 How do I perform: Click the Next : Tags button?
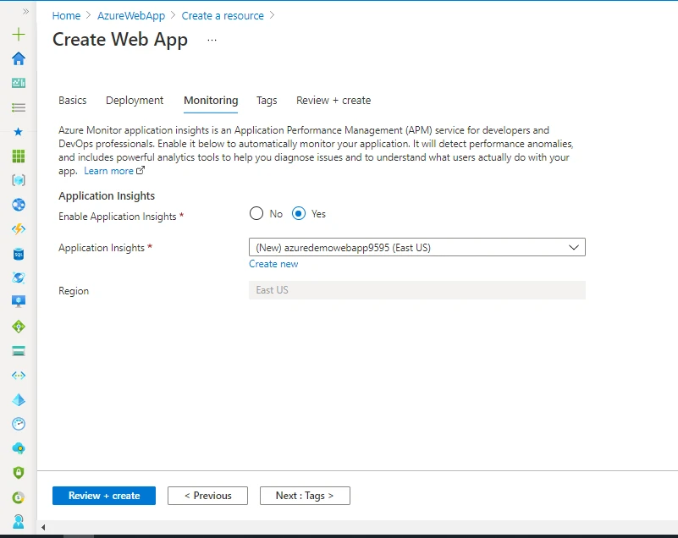pyautogui.click(x=305, y=495)
